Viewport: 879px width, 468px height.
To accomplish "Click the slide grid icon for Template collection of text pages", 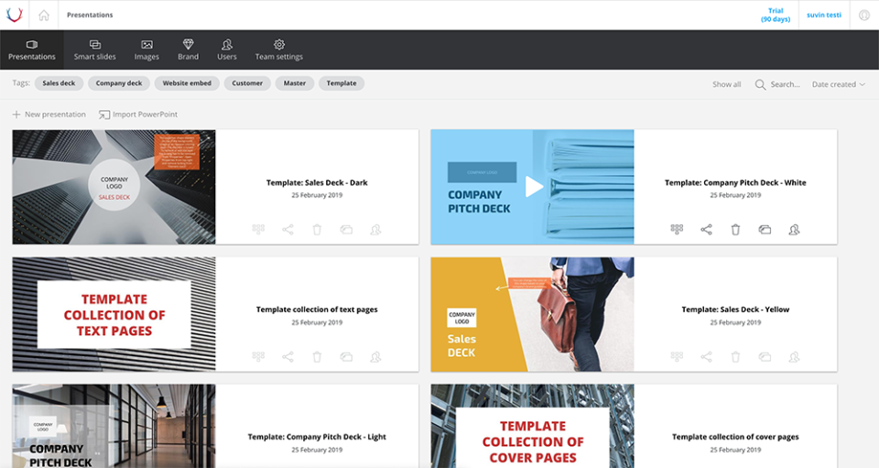I will point(258,356).
